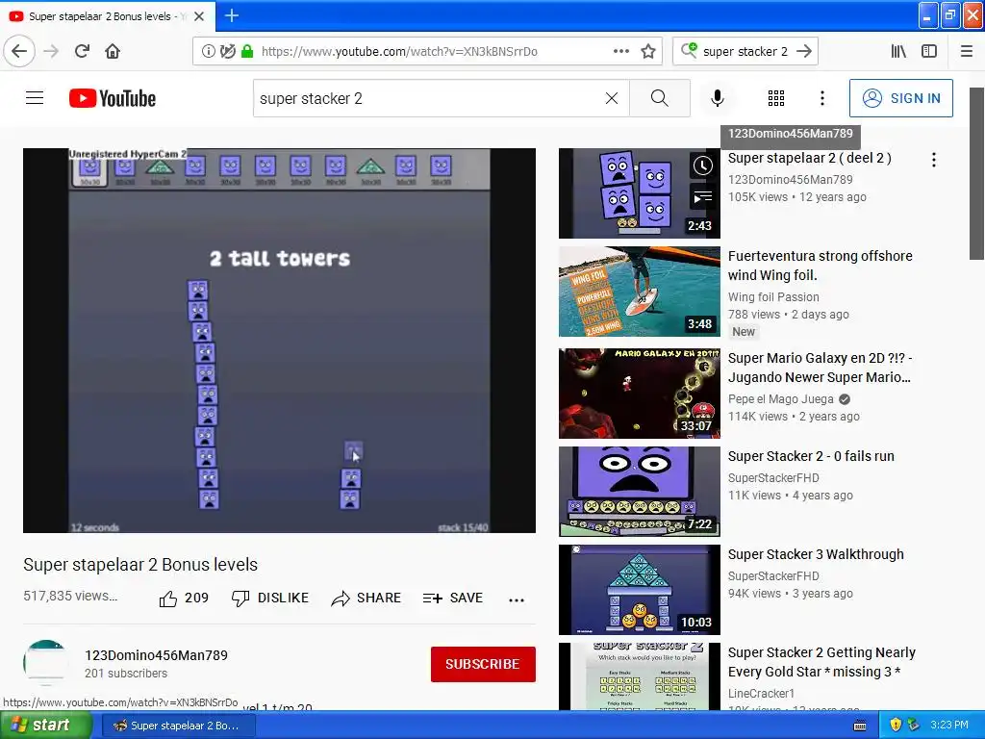Click the DISLIKE button

tap(270, 599)
